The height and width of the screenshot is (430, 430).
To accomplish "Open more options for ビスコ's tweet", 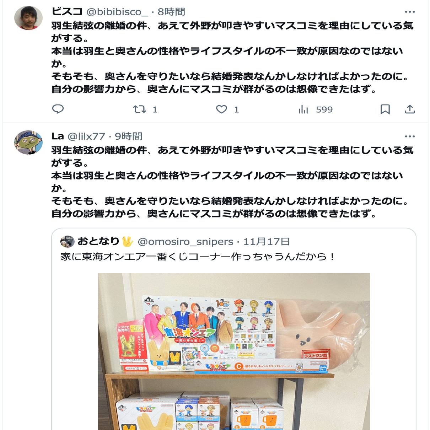I will pyautogui.click(x=410, y=12).
